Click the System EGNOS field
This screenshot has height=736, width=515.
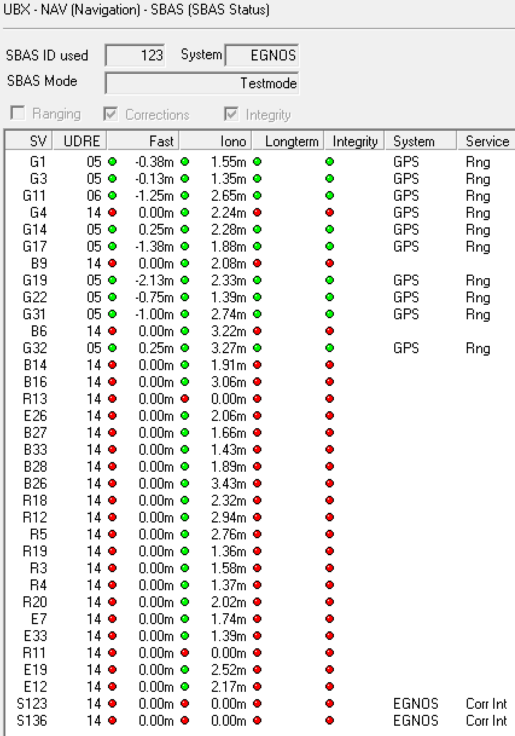[x=261, y=56]
